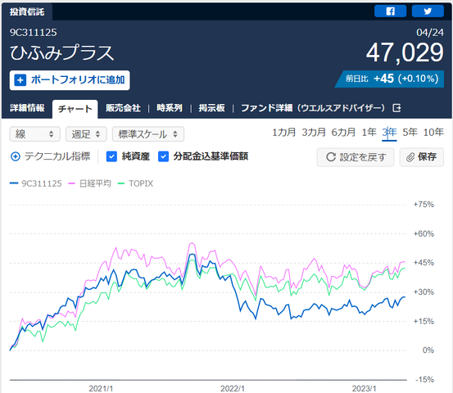Click 2021/1 axis label

click(x=101, y=389)
